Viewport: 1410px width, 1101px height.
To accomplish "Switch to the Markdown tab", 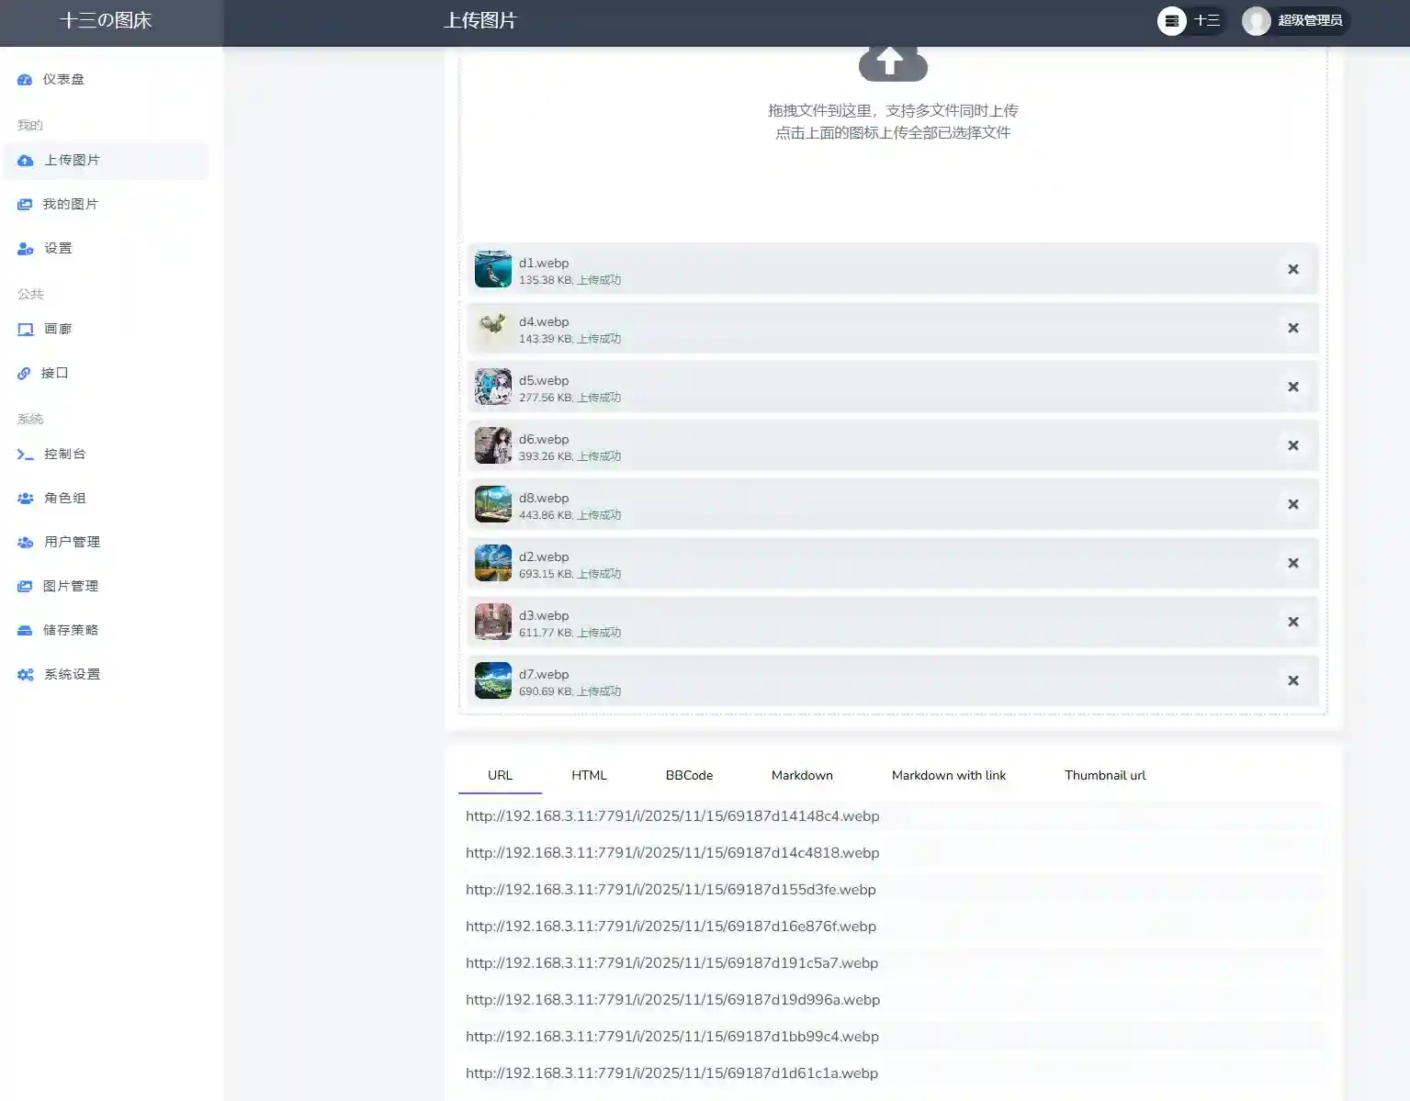I will (x=801, y=775).
